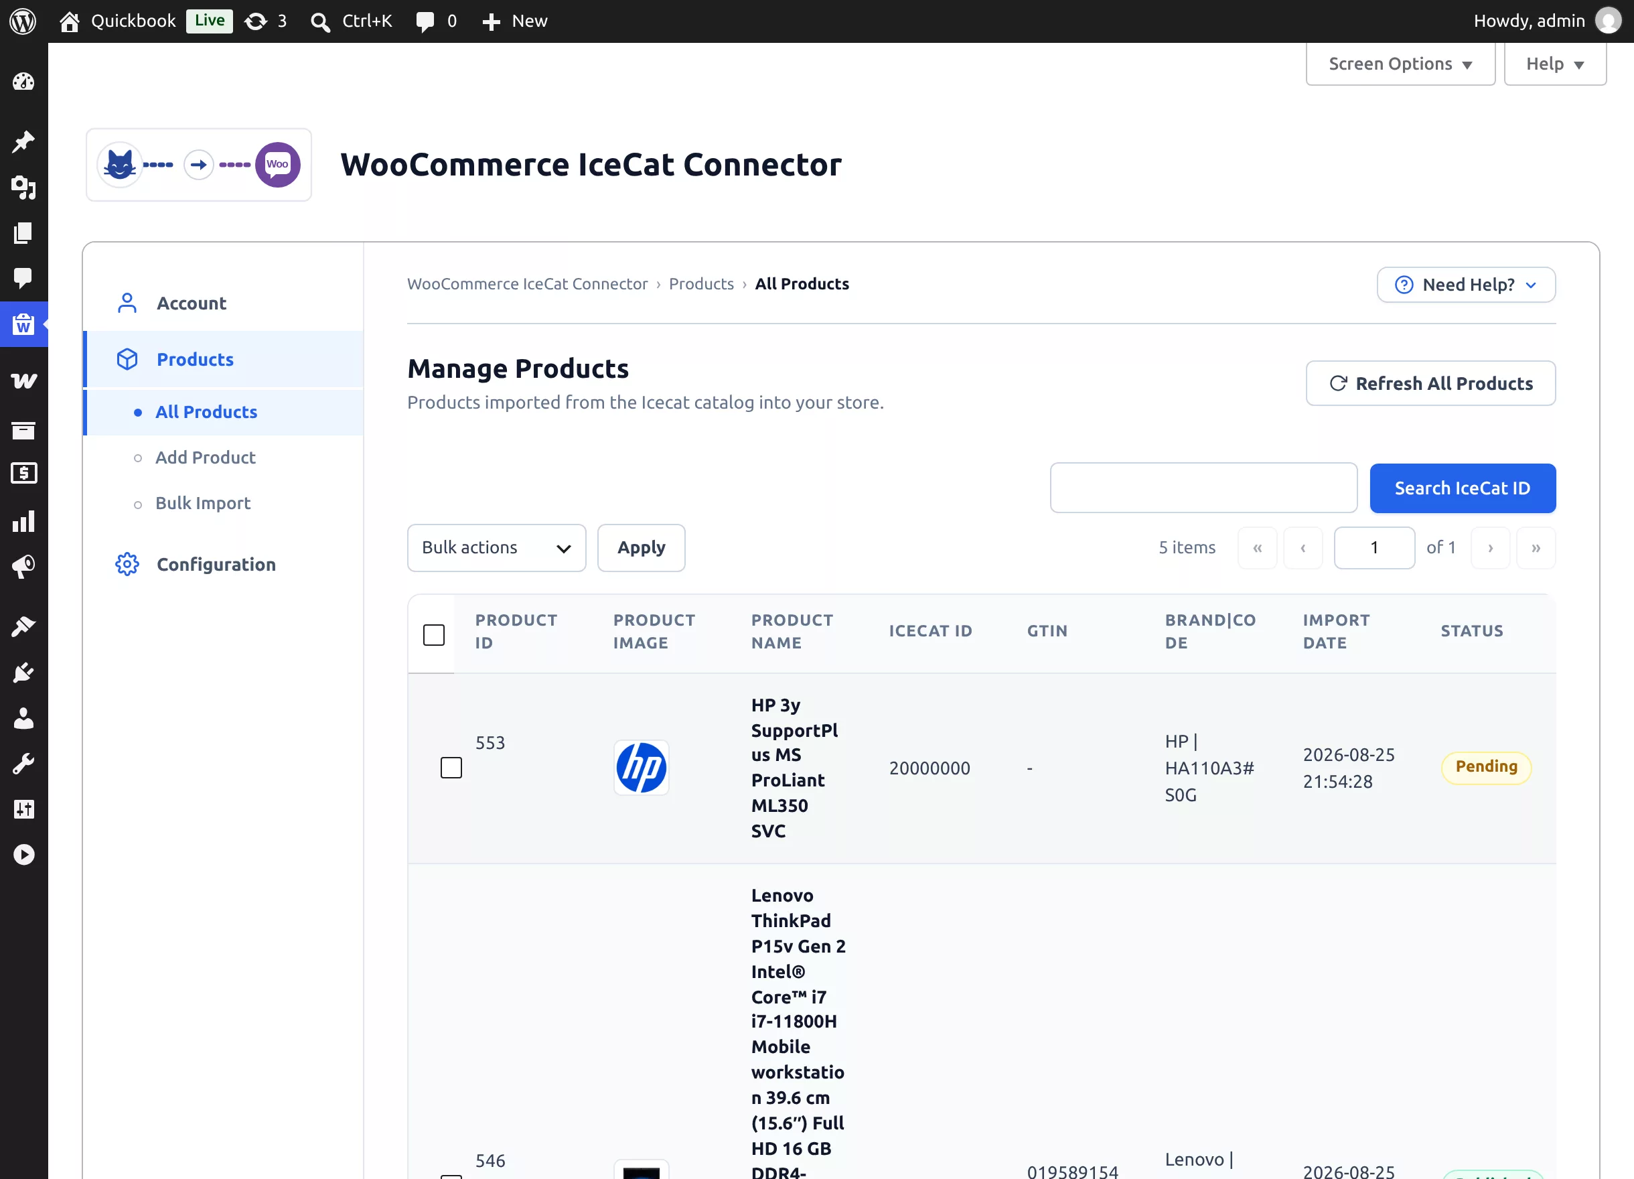Tick the select-all checkbox in table header
The height and width of the screenshot is (1179, 1634).
[434, 635]
